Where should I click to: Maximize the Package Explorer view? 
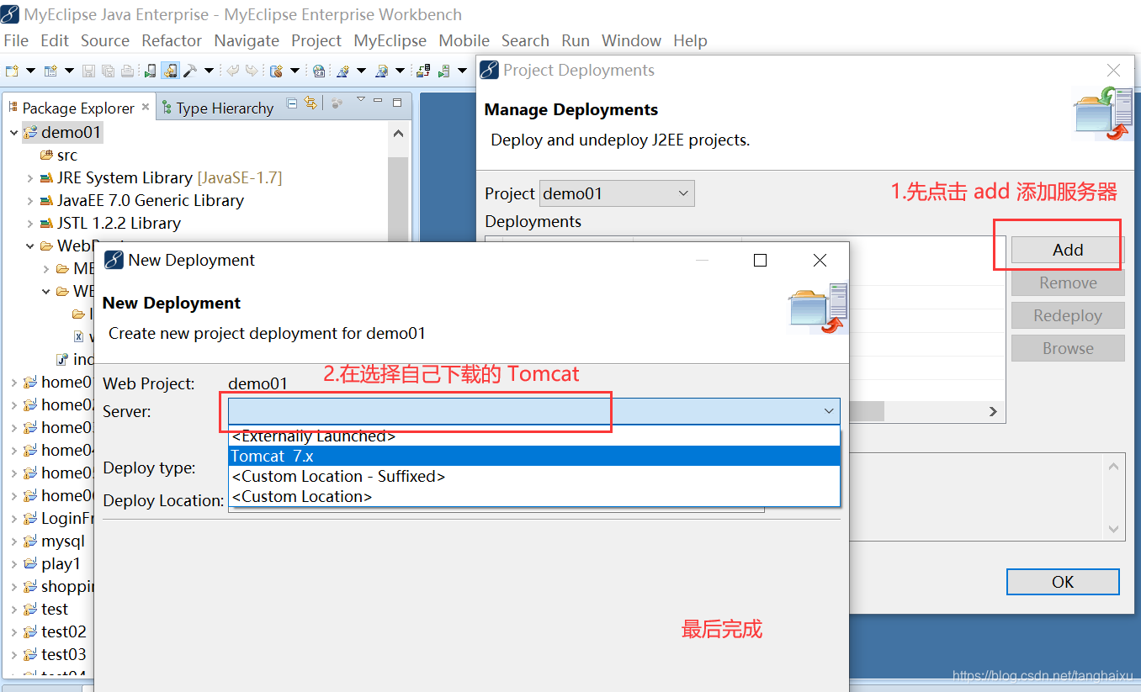397,103
